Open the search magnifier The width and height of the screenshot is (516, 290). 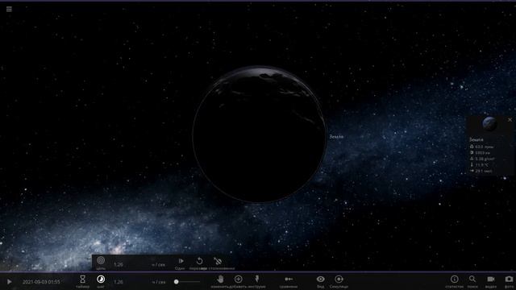tap(472, 279)
